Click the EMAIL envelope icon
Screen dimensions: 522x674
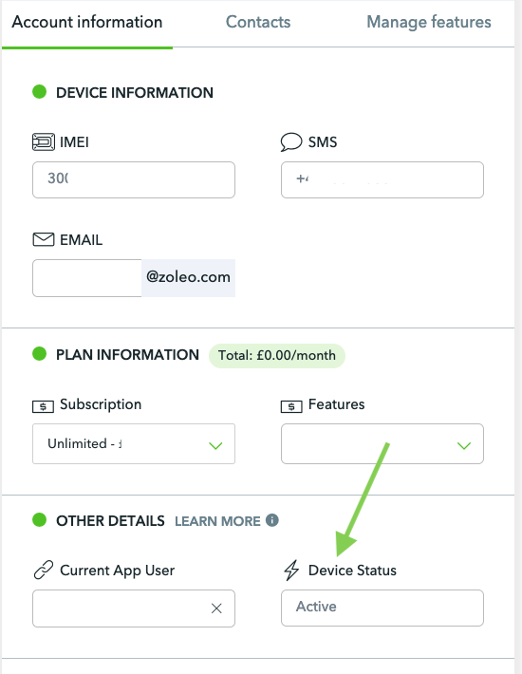coord(44,239)
